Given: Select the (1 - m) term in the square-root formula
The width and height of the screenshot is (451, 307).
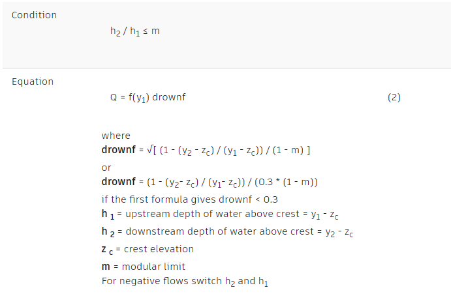Looking at the screenshot, I should [x=288, y=150].
